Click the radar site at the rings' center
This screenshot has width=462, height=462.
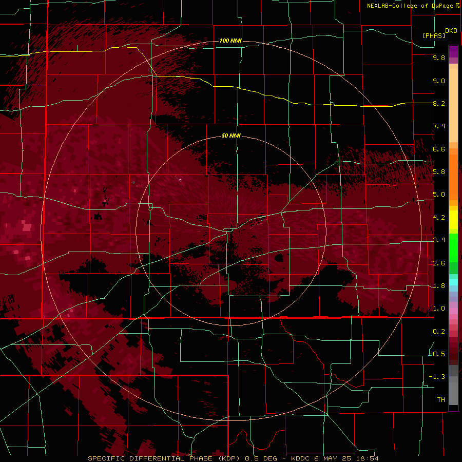(231, 230)
